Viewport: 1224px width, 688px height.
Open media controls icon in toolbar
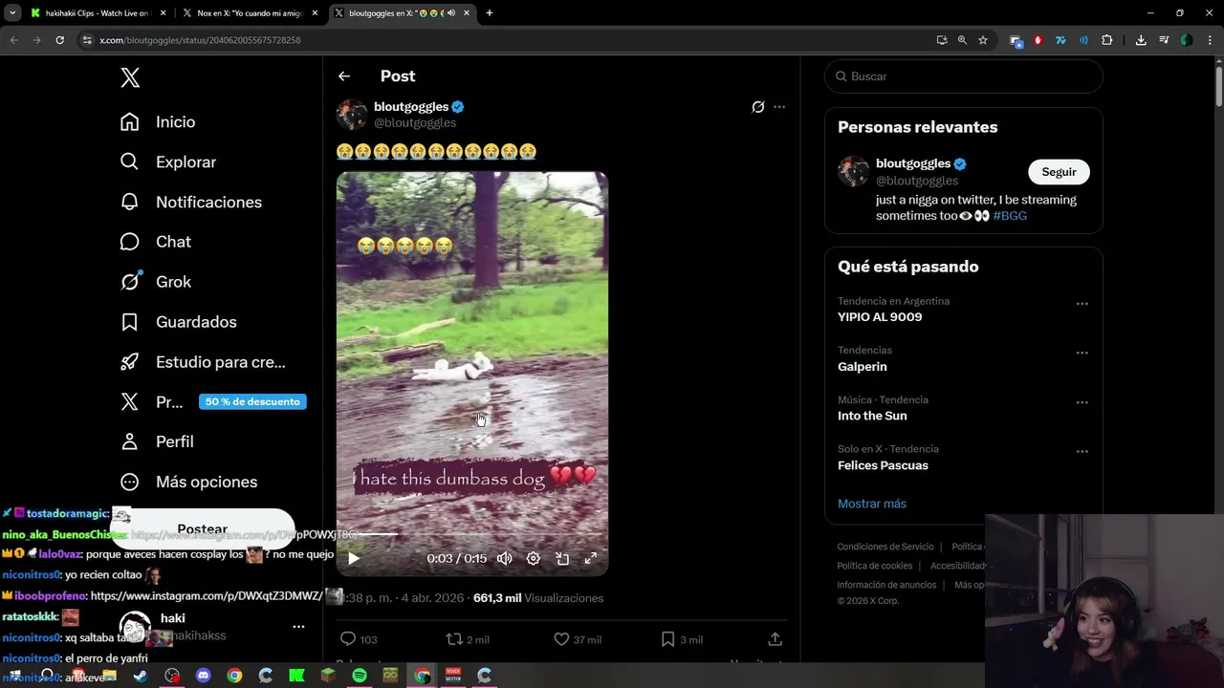[1164, 40]
